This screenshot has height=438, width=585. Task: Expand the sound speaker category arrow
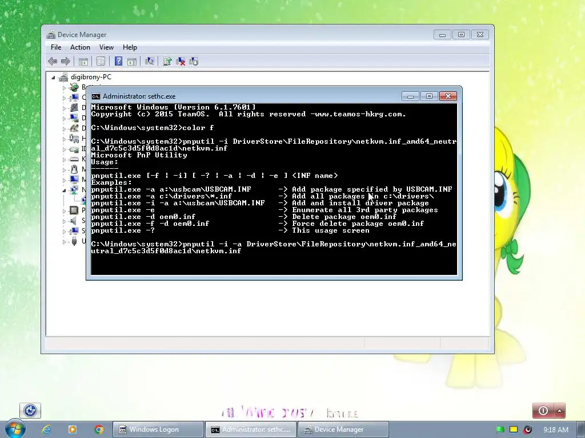pyautogui.click(x=64, y=221)
